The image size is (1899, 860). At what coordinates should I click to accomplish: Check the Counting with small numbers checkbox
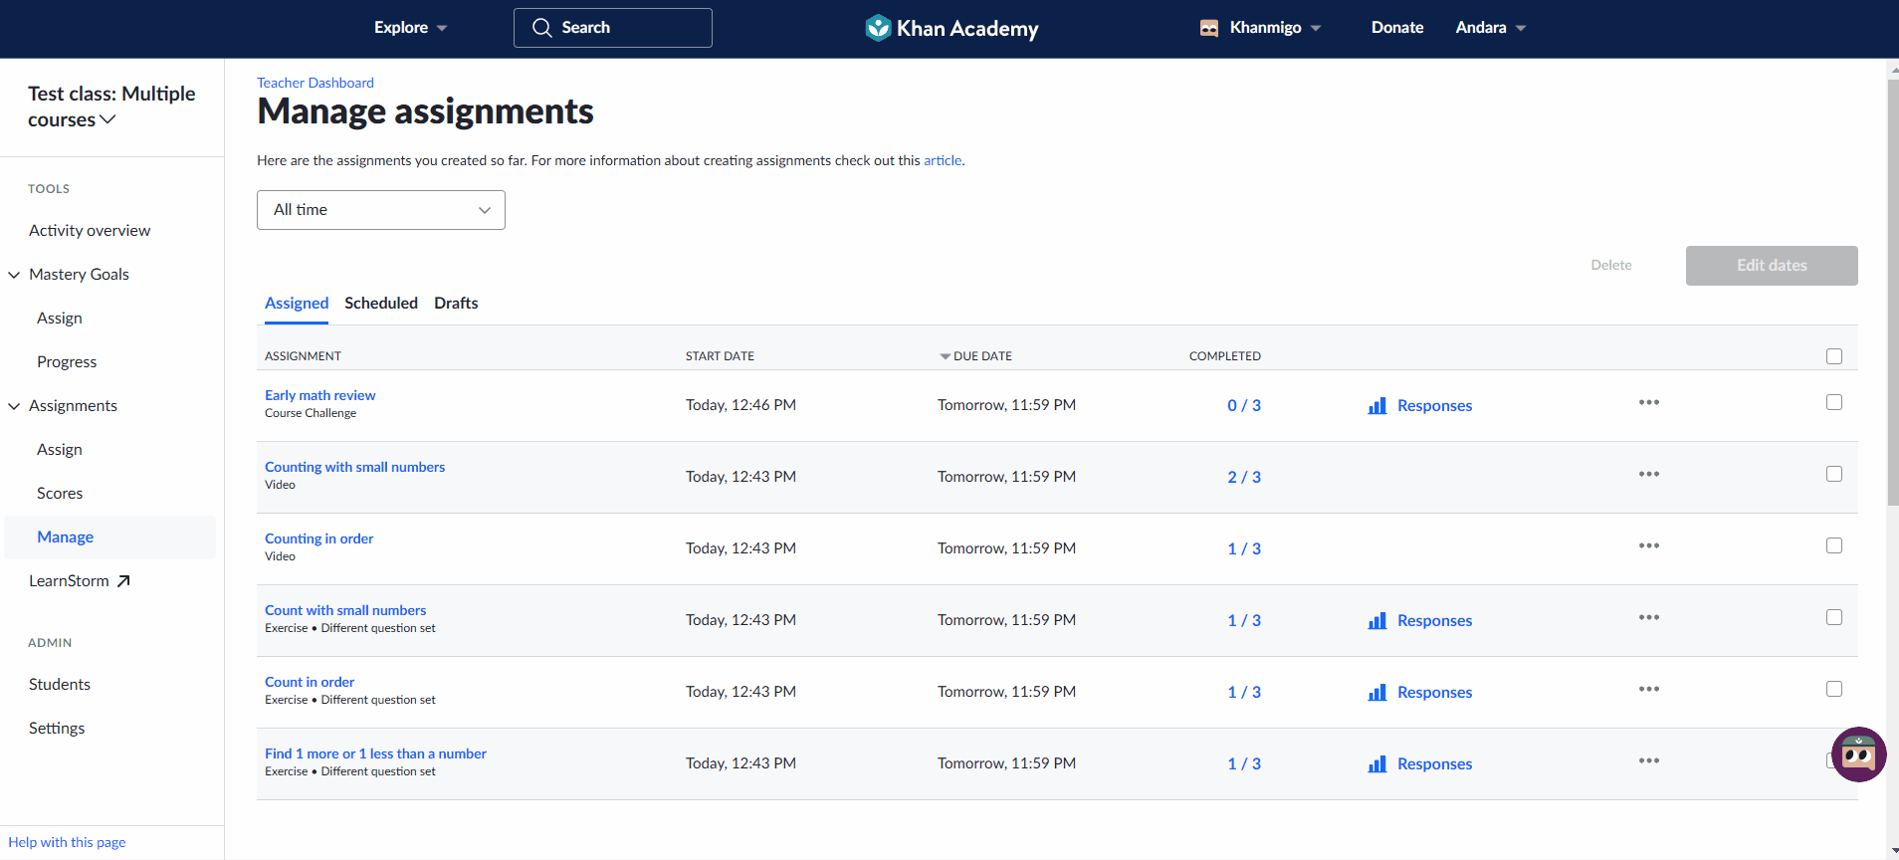[1834, 474]
